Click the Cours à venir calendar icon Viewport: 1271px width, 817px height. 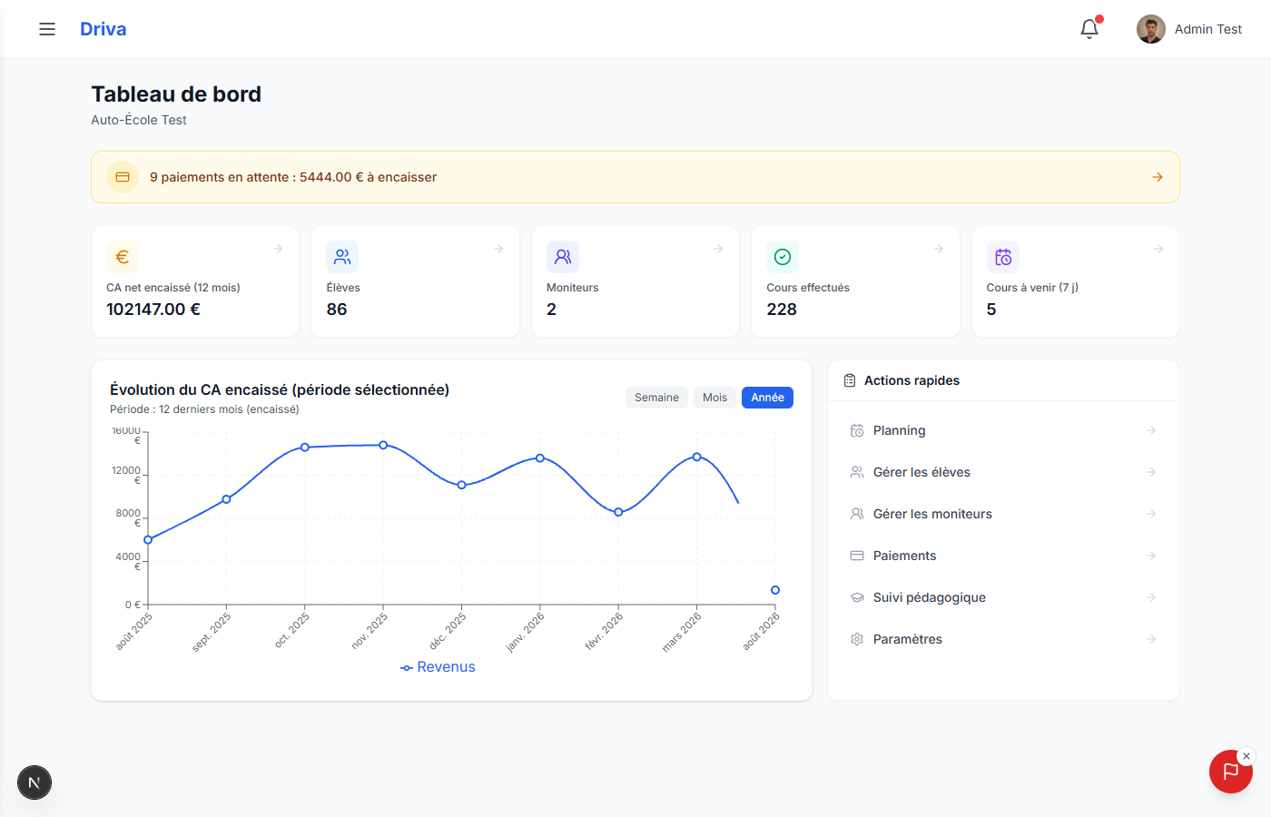pyautogui.click(x=1003, y=257)
